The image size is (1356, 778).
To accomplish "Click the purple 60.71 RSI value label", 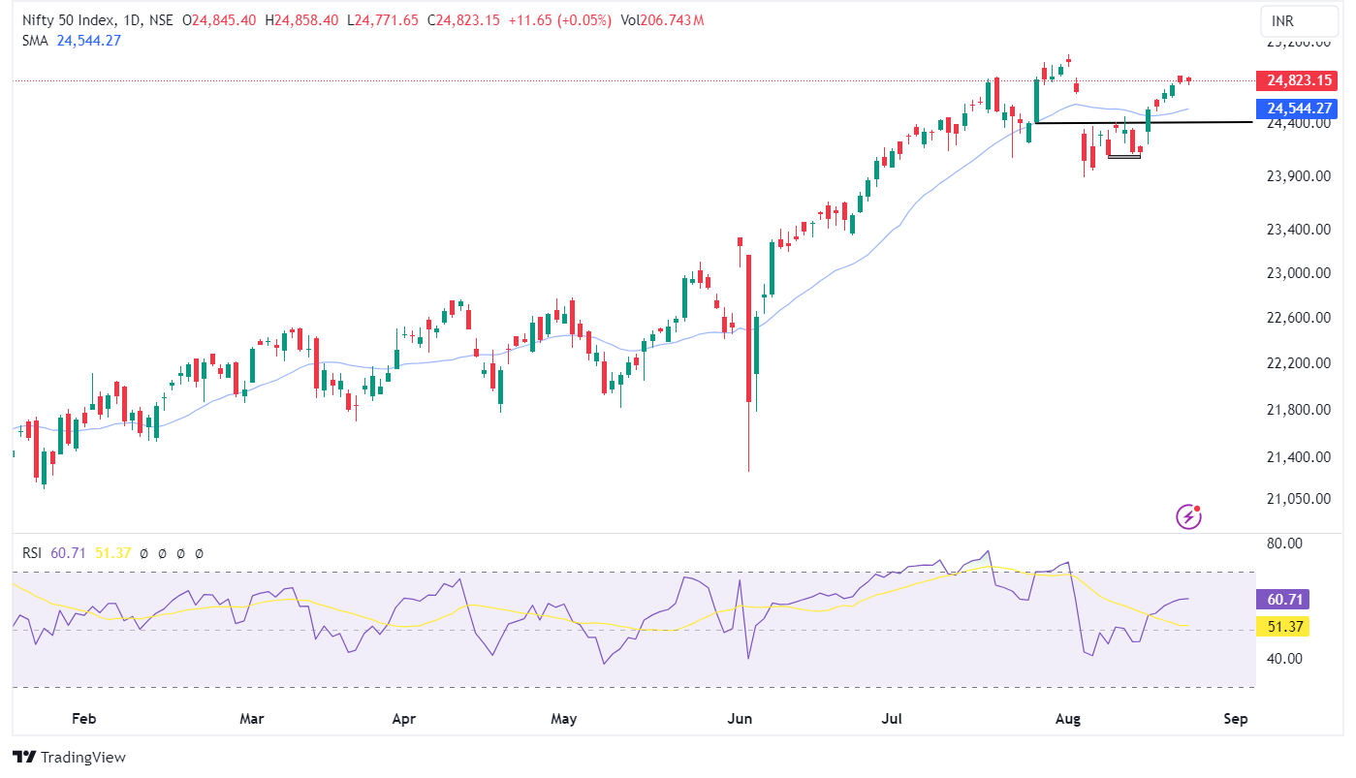I will click(x=1282, y=600).
